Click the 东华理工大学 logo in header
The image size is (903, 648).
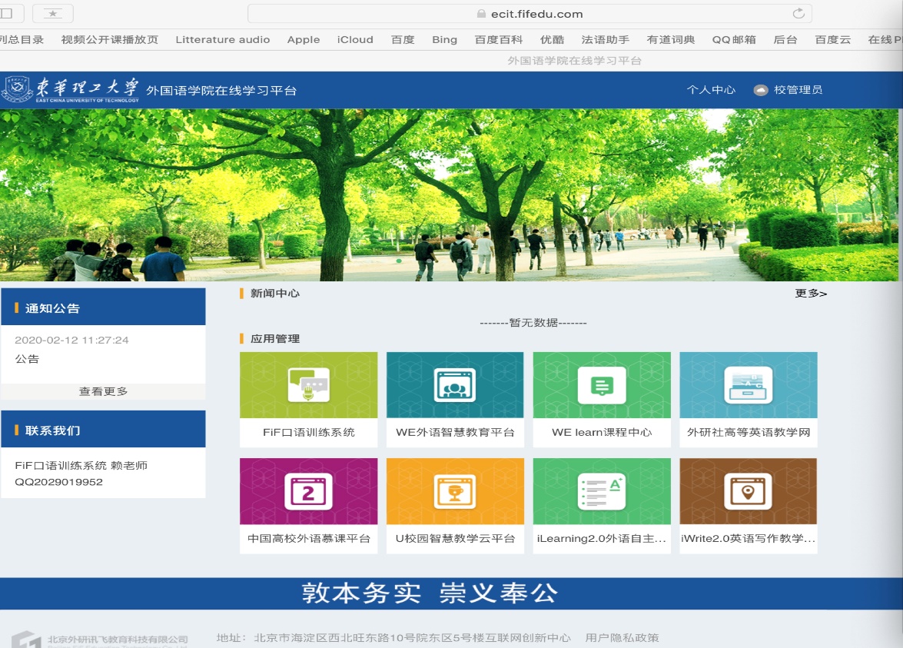[71, 89]
